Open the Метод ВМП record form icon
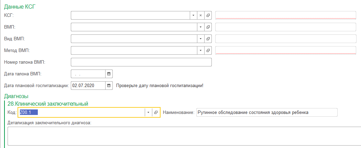 [208, 51]
